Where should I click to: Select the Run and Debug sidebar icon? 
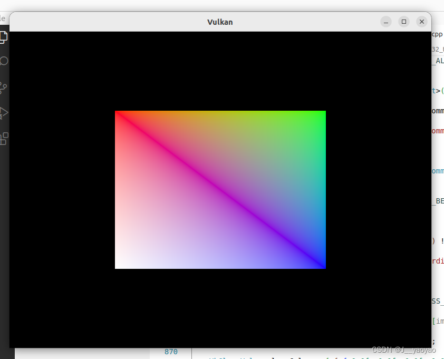[4, 112]
